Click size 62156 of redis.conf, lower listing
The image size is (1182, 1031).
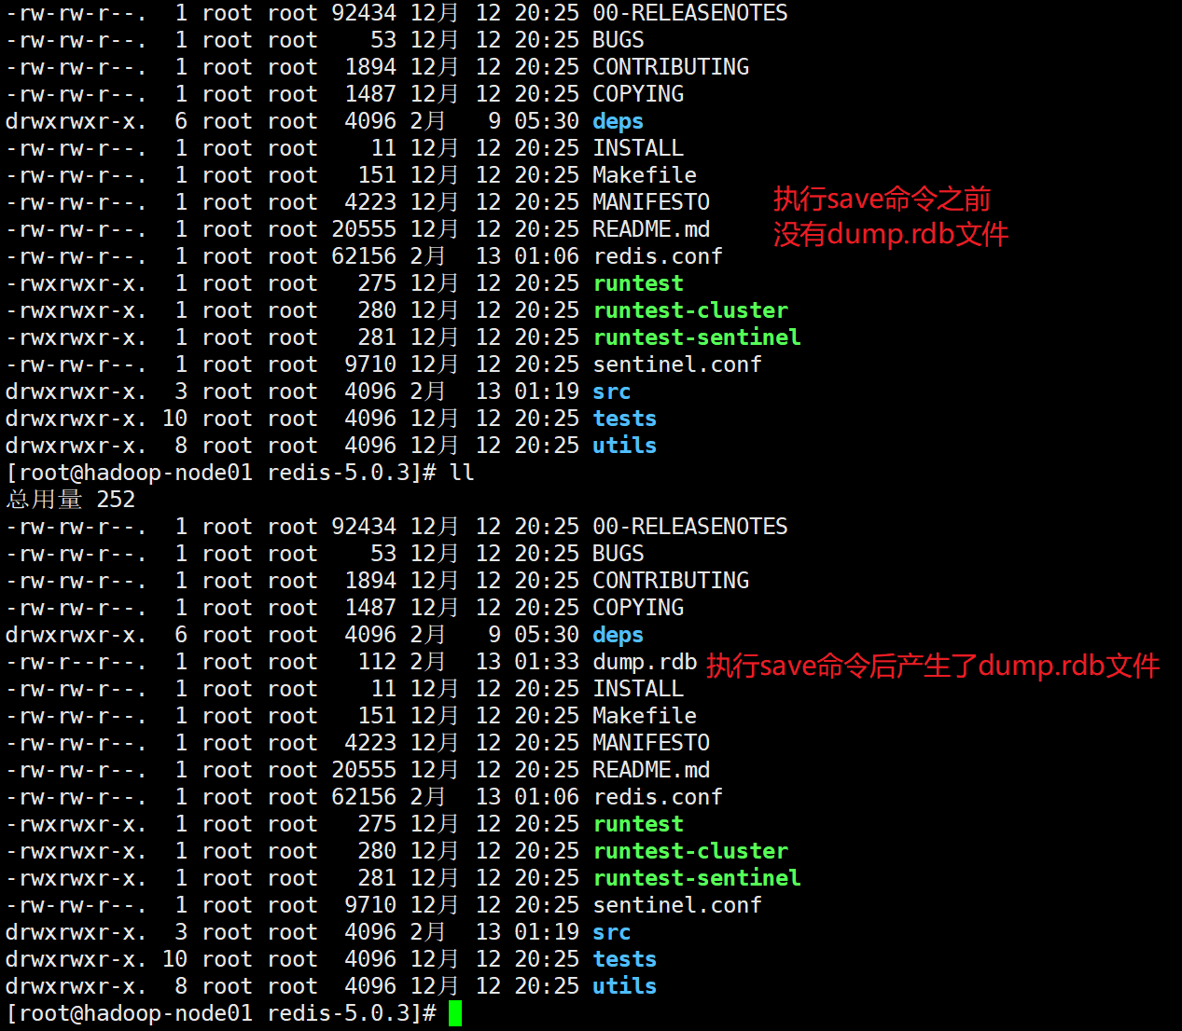[x=365, y=797]
